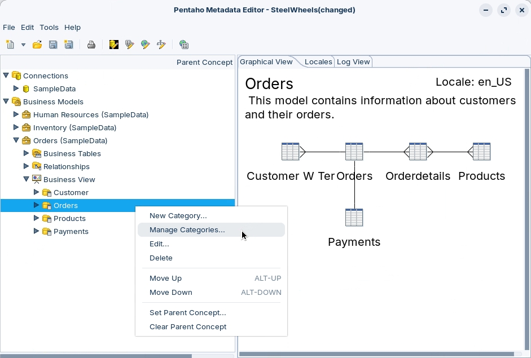Click the Save disk toolbar icon
Image resolution: width=531 pixels, height=358 pixels.
coord(53,45)
